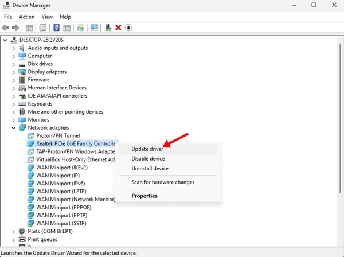This screenshot has width=344, height=257.
Task: Expand Audio inputs and outputs chevron
Action: click(14, 48)
